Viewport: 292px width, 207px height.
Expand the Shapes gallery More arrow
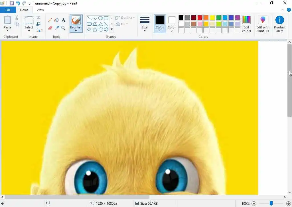[x=111, y=30]
